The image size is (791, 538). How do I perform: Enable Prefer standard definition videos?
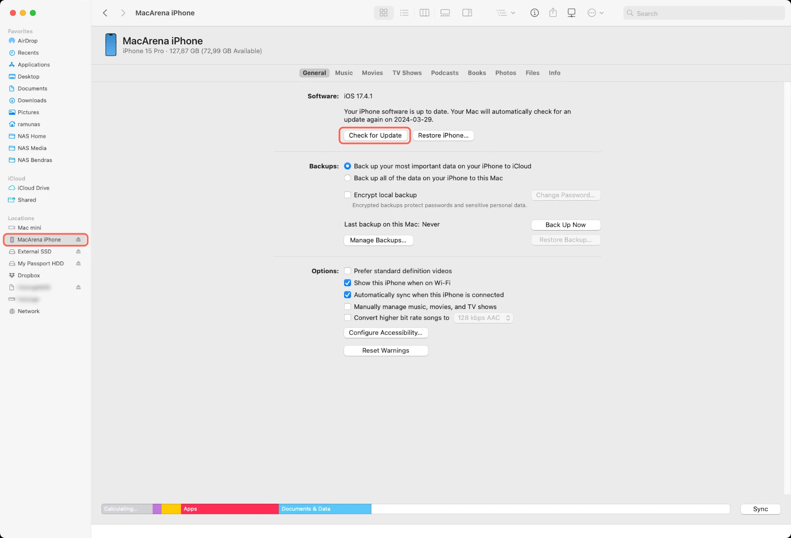tap(348, 271)
